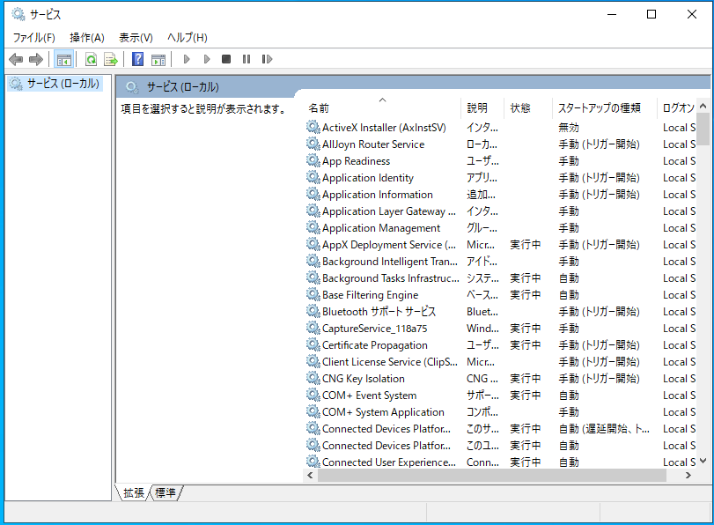Open the 操作(A) menu
714x525 pixels.
point(87,37)
